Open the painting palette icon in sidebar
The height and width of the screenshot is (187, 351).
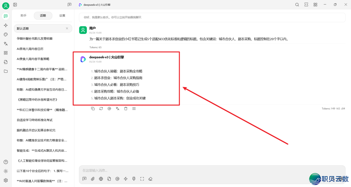click(6, 35)
